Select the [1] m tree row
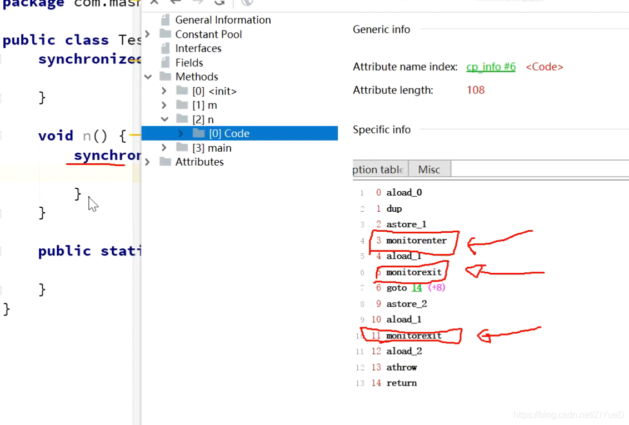 (x=204, y=105)
